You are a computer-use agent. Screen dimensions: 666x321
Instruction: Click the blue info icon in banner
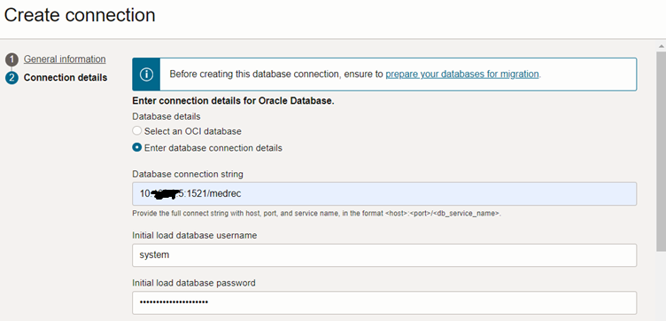point(146,74)
